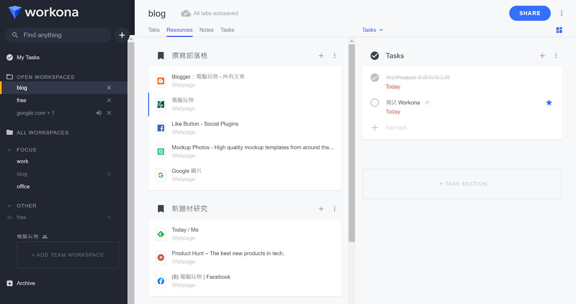Close the blog open workspace

point(109,88)
